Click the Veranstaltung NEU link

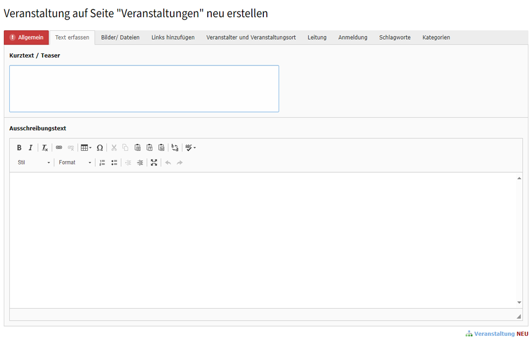(501, 334)
